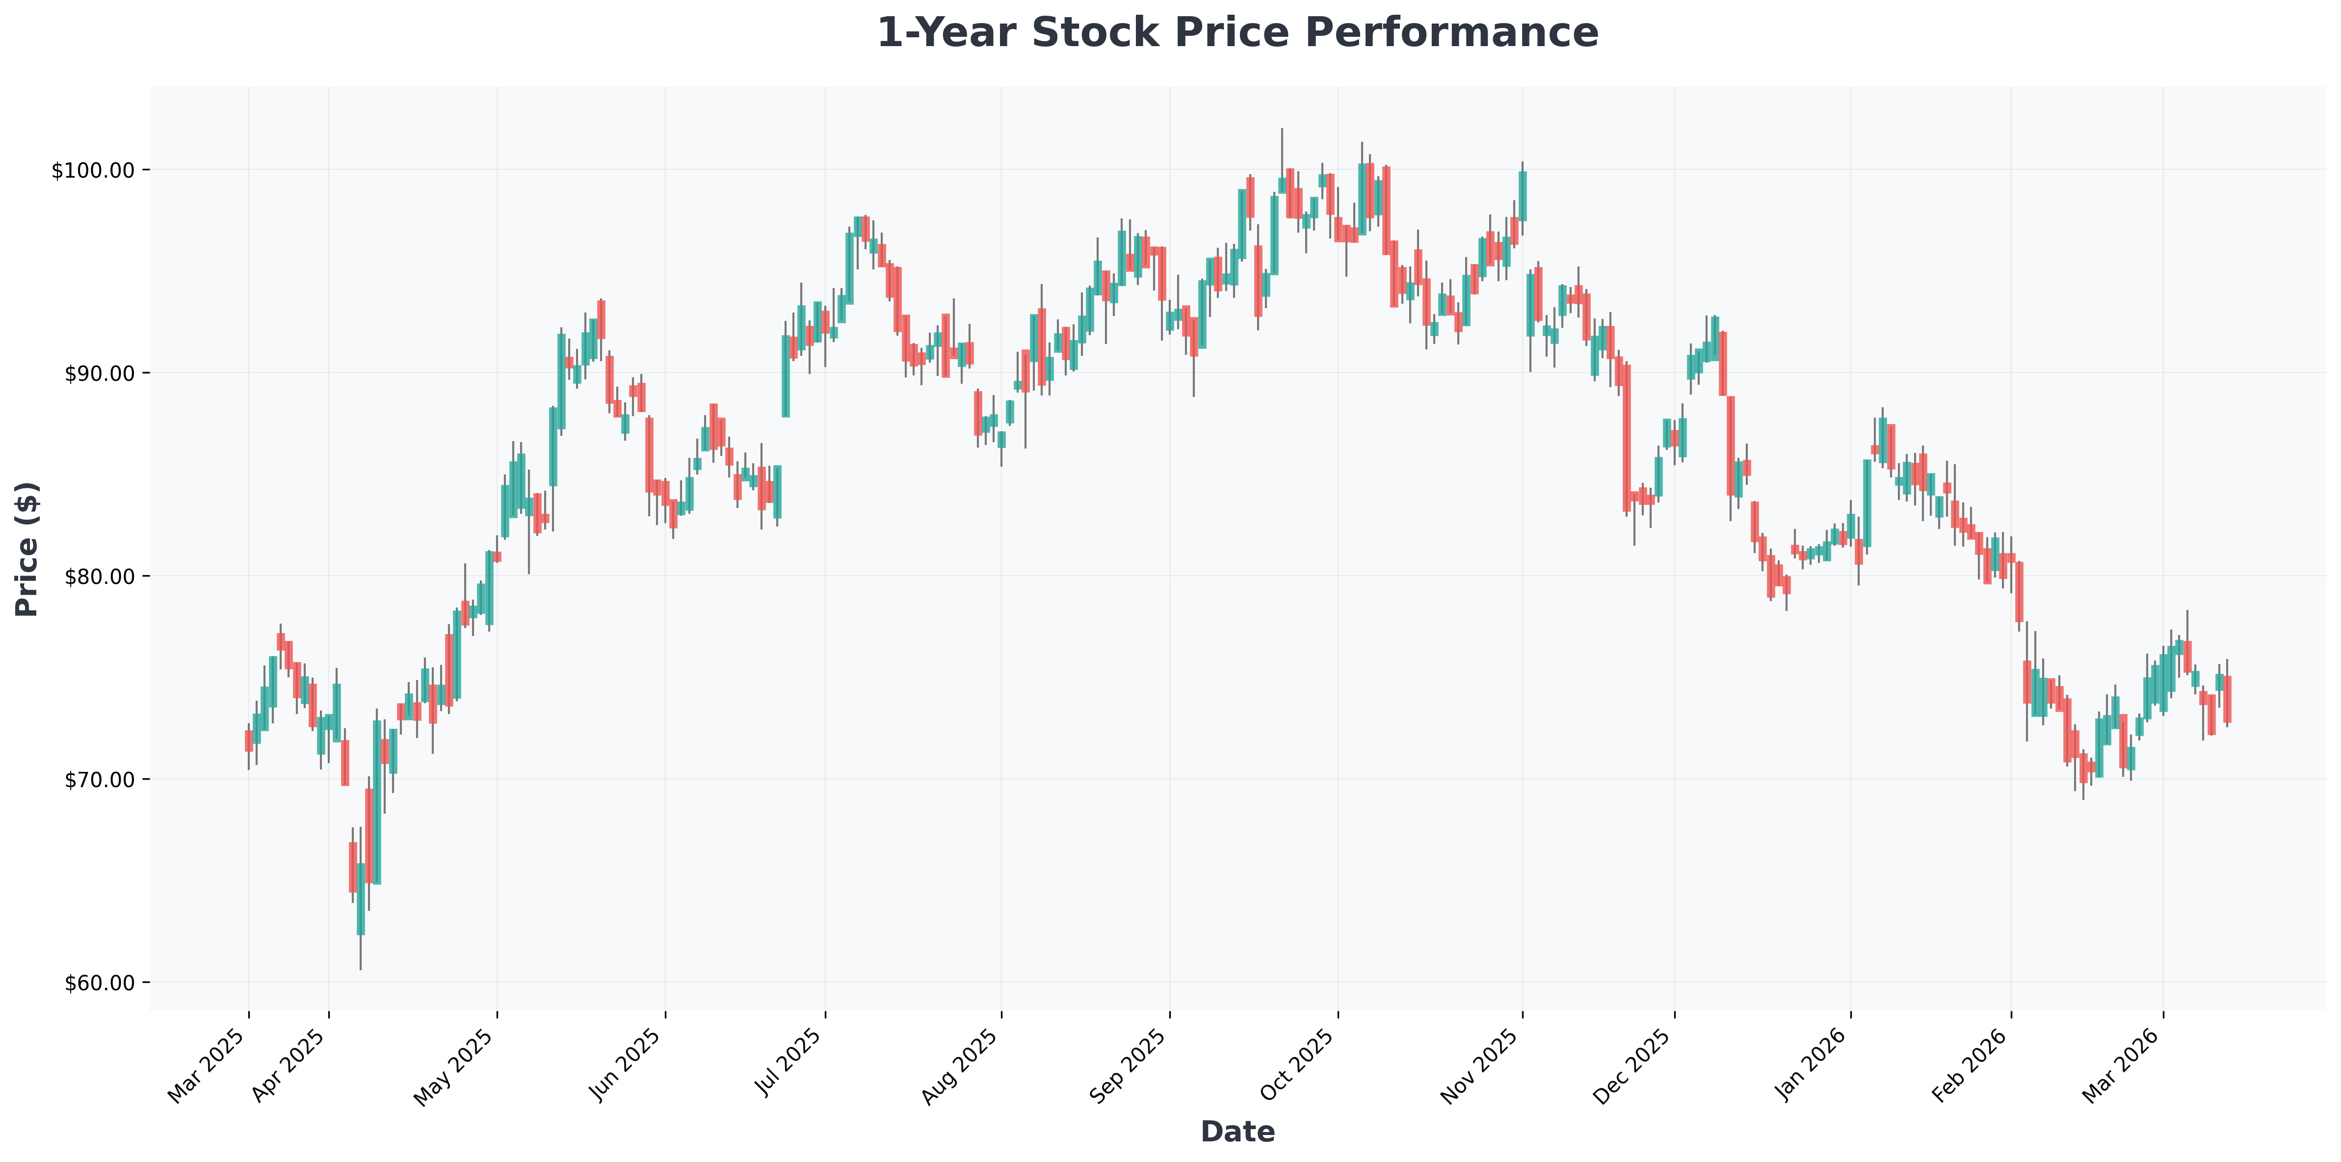Select the $60.00 price tick label
2341x1162 pixels.
[95, 983]
